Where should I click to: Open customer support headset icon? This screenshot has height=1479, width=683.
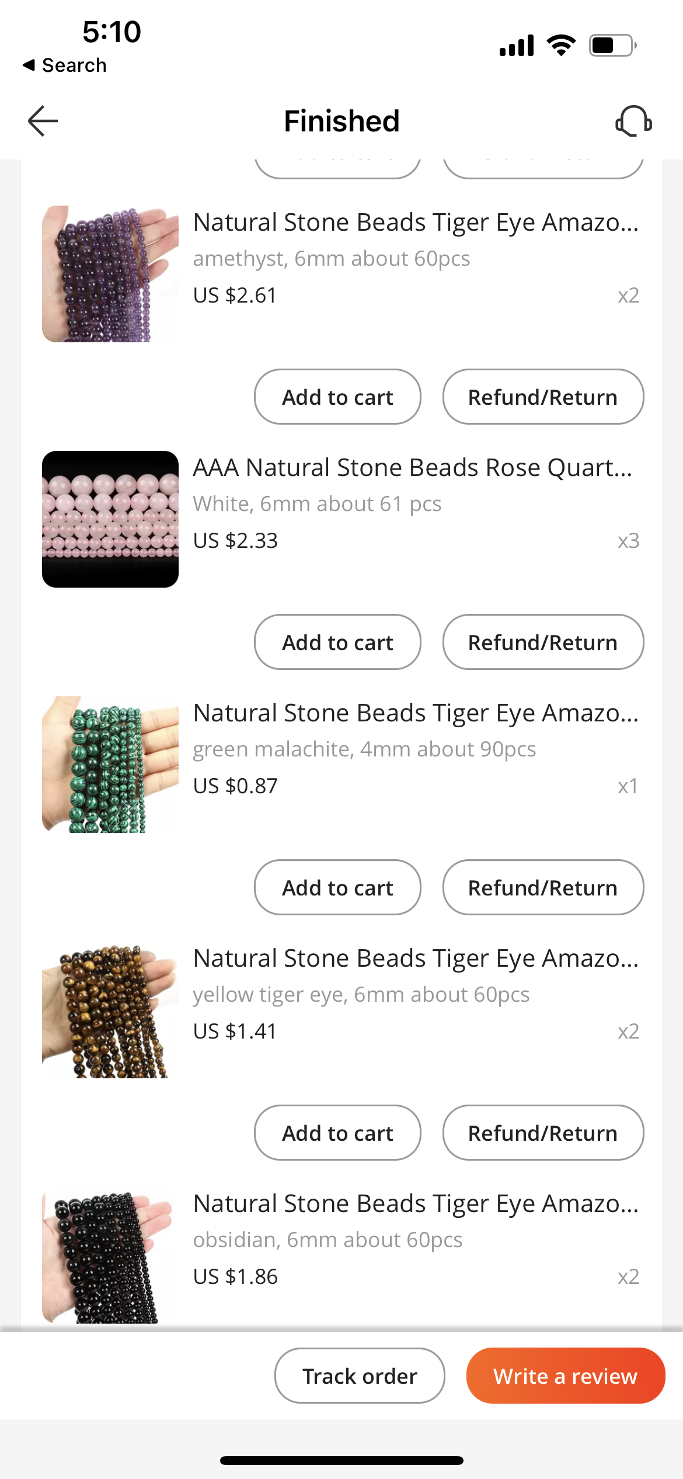[x=633, y=121]
